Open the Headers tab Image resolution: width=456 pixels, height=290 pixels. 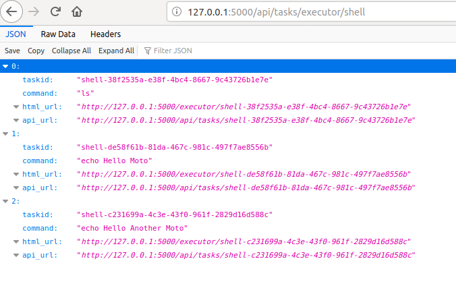[105, 34]
